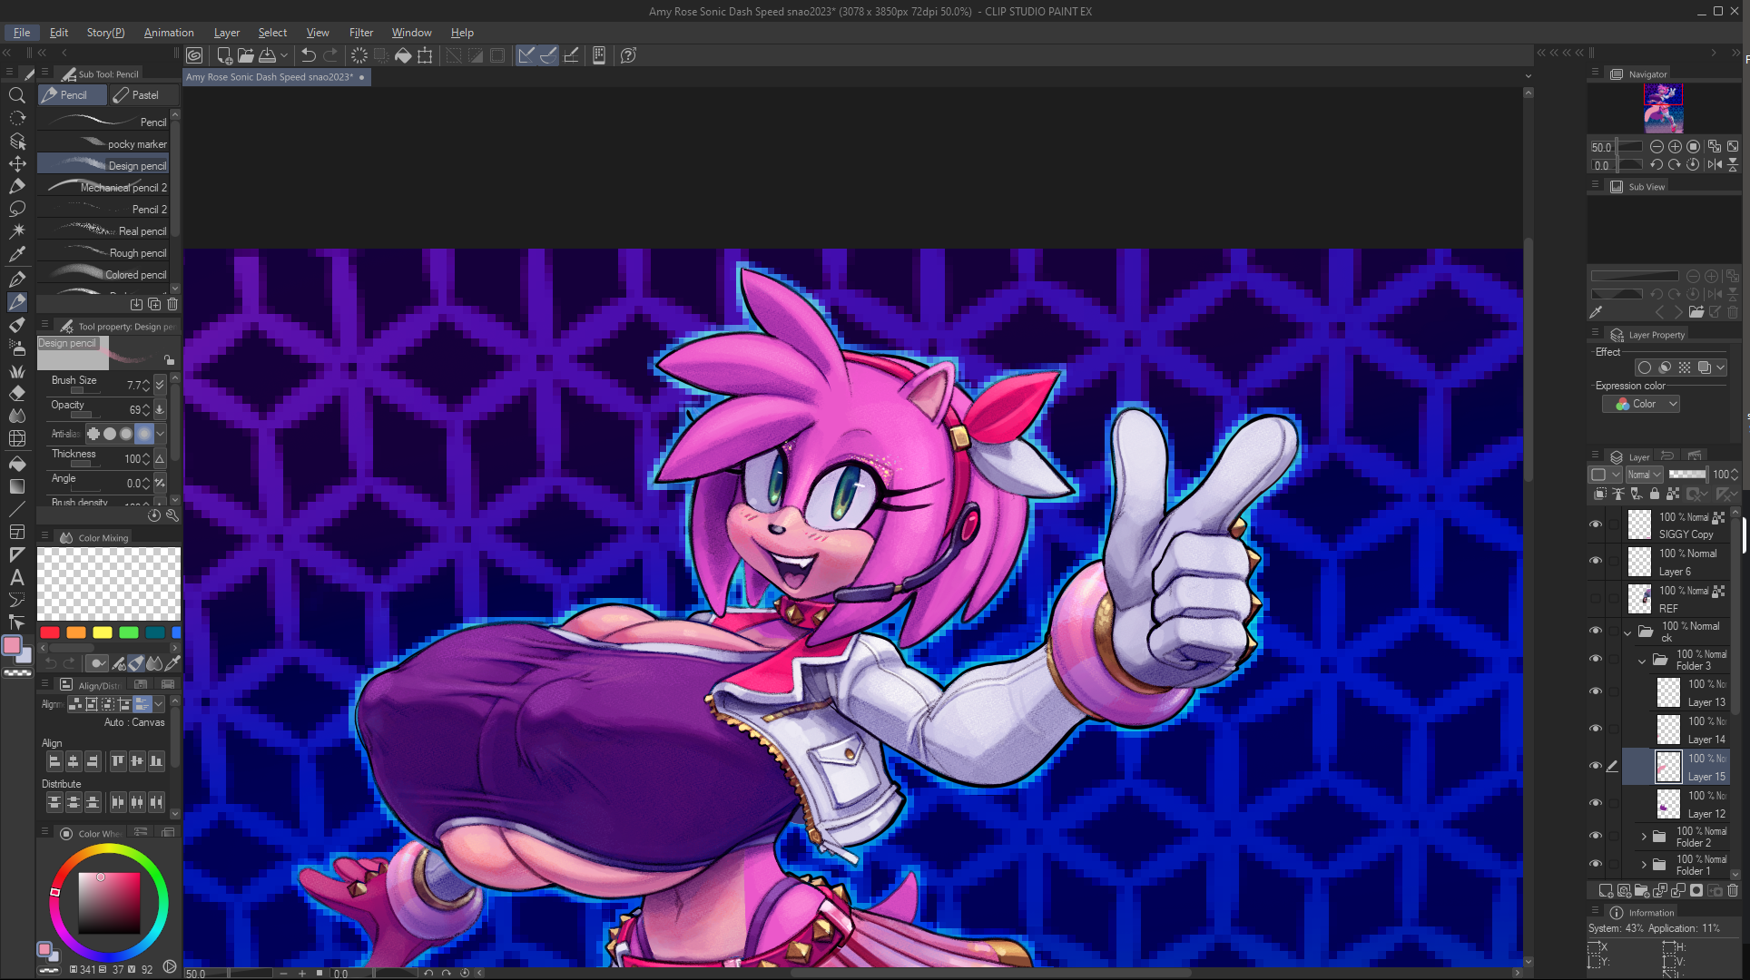Screen dimensions: 1750x980
Task: Choose the Real pencil brush
Action: (103, 231)
